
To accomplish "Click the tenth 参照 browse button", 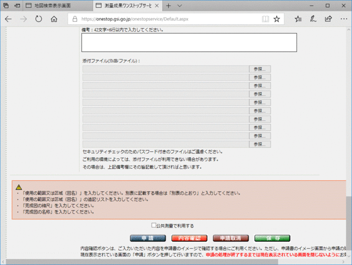I will [x=260, y=144].
